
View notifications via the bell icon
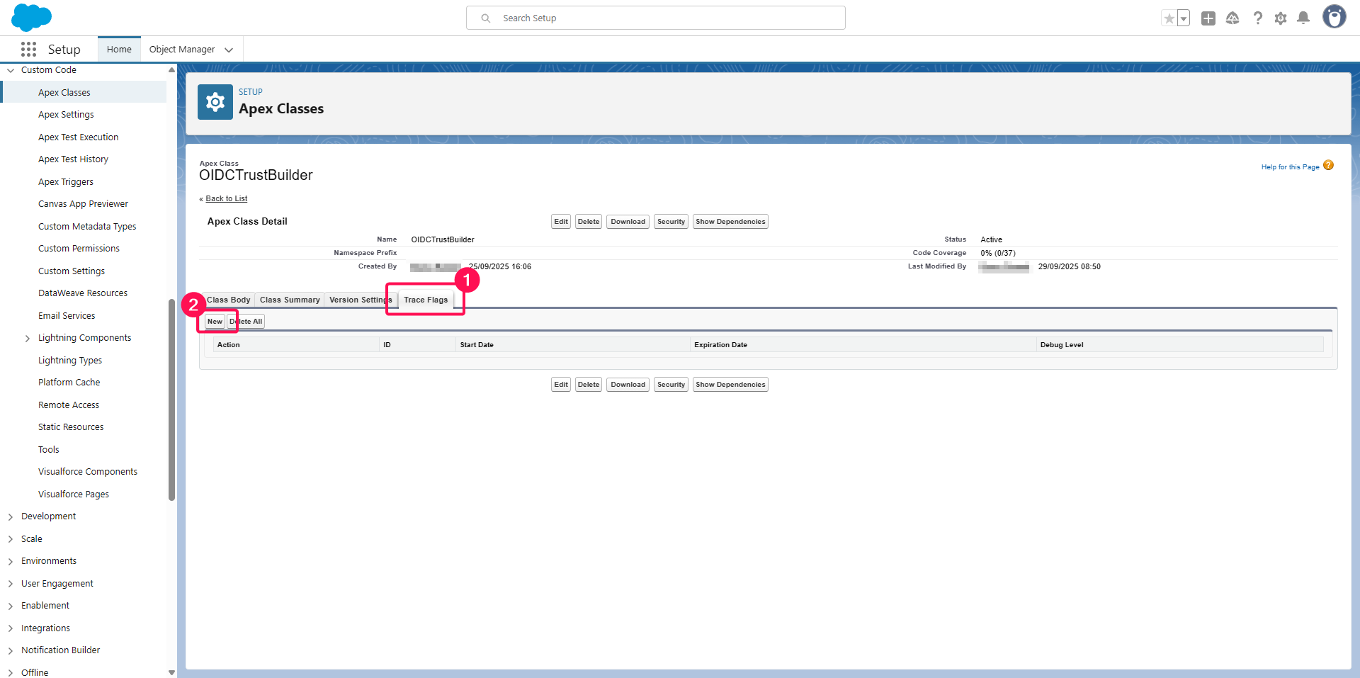coord(1303,18)
